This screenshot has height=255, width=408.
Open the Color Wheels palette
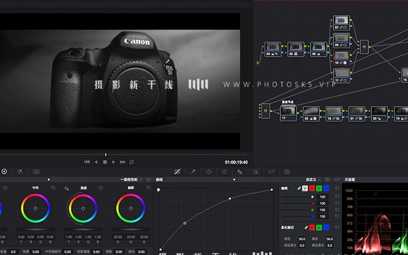(4, 172)
